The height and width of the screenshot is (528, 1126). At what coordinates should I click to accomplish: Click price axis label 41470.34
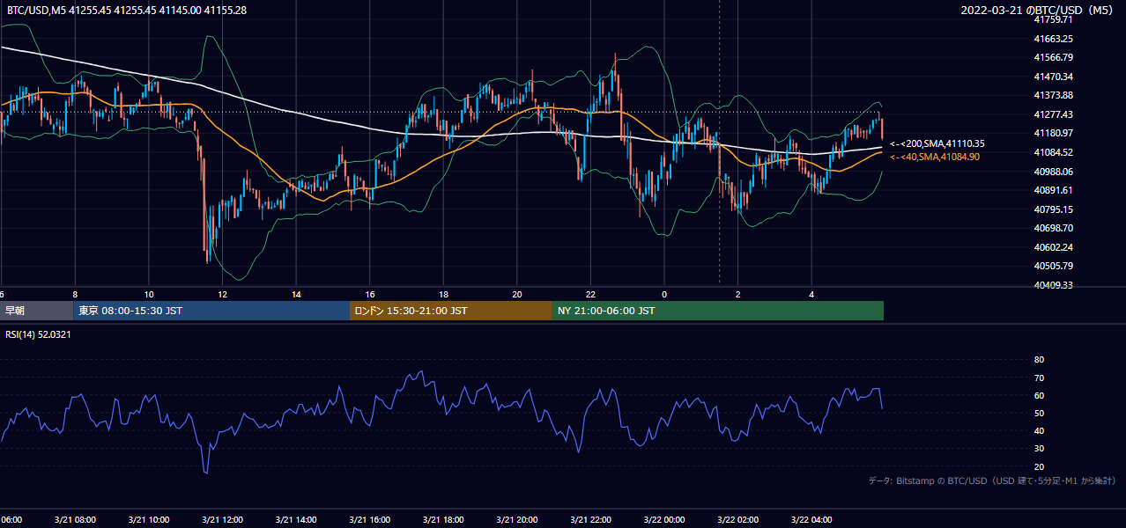[x=1053, y=77]
